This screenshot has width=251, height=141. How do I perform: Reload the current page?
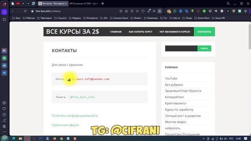click(x=25, y=11)
